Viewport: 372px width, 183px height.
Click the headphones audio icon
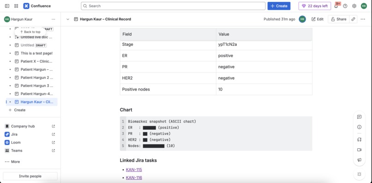(359, 140)
